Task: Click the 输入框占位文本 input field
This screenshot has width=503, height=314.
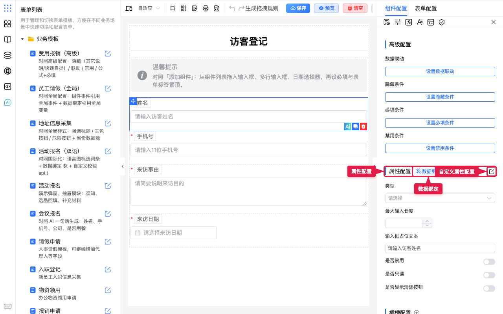Action: click(x=440, y=248)
